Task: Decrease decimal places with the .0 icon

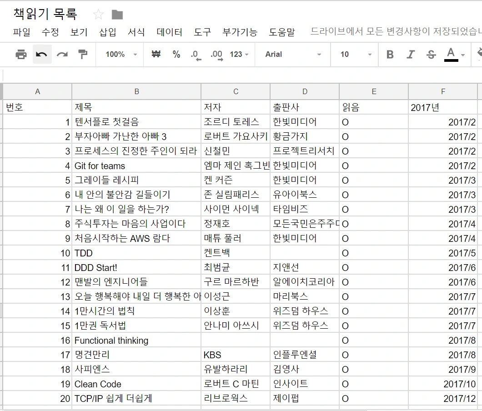Action: pyautogui.click(x=196, y=54)
